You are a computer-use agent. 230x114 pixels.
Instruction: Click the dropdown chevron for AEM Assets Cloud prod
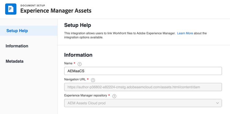[217, 103]
